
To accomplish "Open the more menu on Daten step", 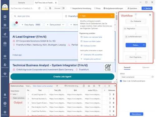I will pyautogui.click(x=144, y=45).
